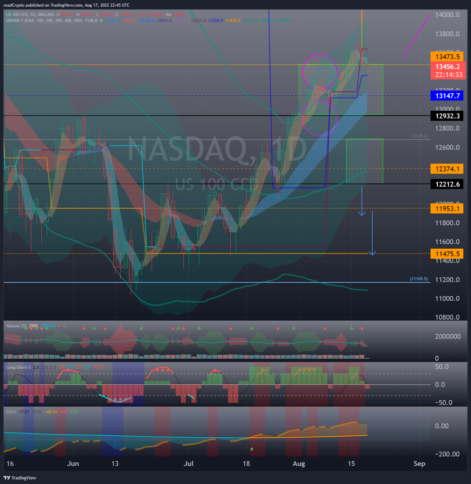The height and width of the screenshot is (484, 471).
Task: Click the '18' date on time axis
Action: click(246, 463)
